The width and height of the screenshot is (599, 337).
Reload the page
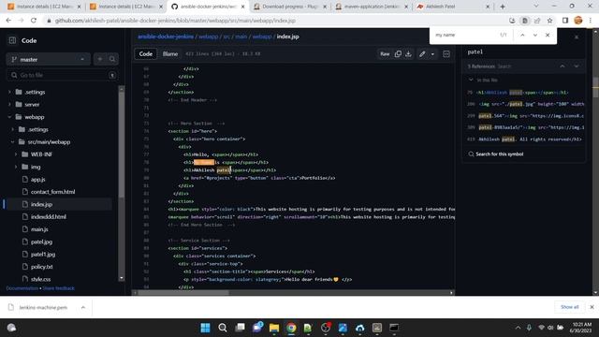pos(34,21)
